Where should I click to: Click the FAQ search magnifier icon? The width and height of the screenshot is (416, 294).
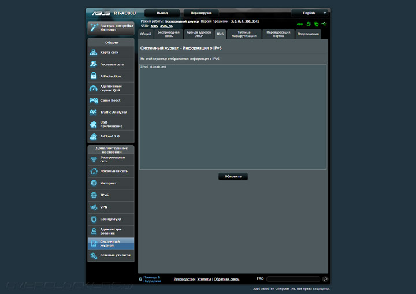tap(325, 279)
